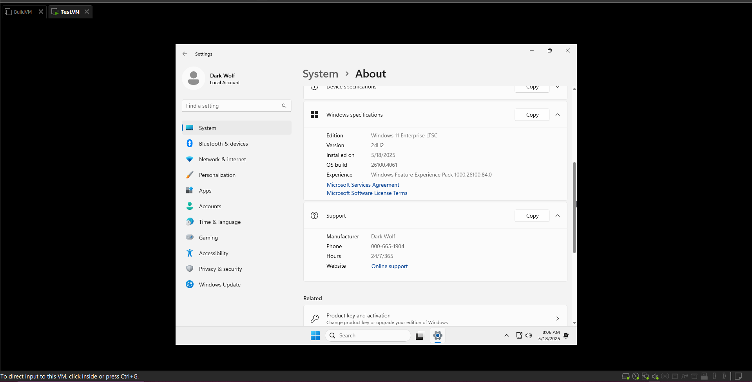Click the Settings gear taskbar icon
The height and width of the screenshot is (382, 752).
tap(438, 335)
